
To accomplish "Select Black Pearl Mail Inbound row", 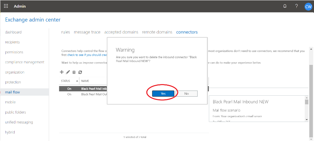I will (x=83, y=89).
